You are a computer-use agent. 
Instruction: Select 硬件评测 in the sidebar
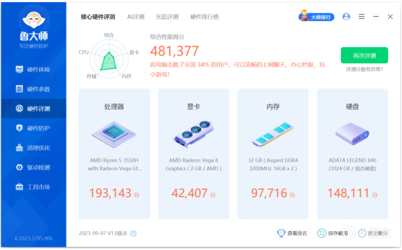(33, 108)
